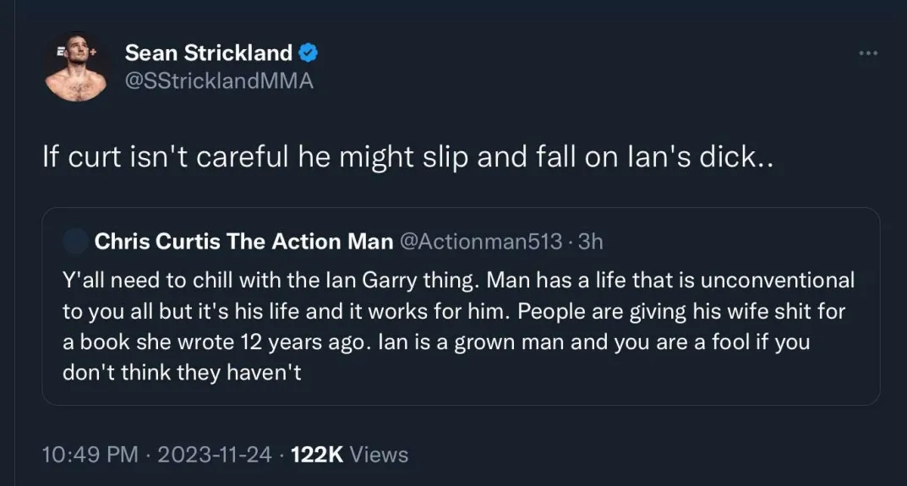Click the blue verified badge
This screenshot has width=907, height=486.
309,53
